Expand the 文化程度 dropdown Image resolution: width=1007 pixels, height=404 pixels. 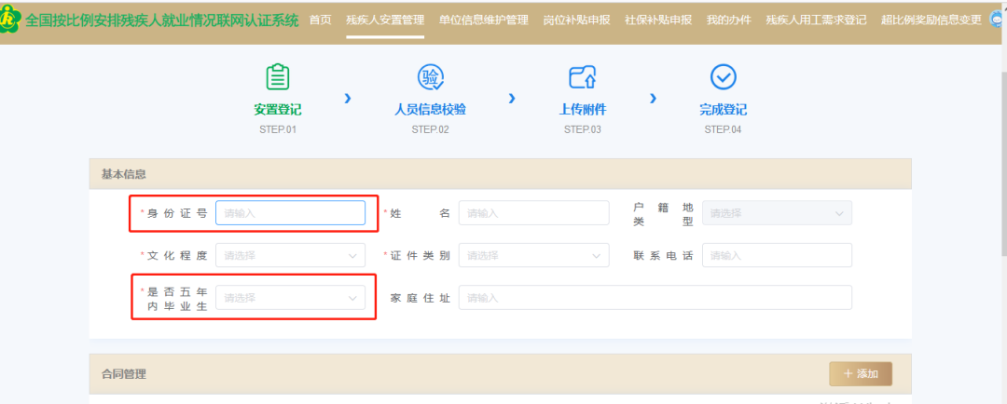click(x=290, y=255)
